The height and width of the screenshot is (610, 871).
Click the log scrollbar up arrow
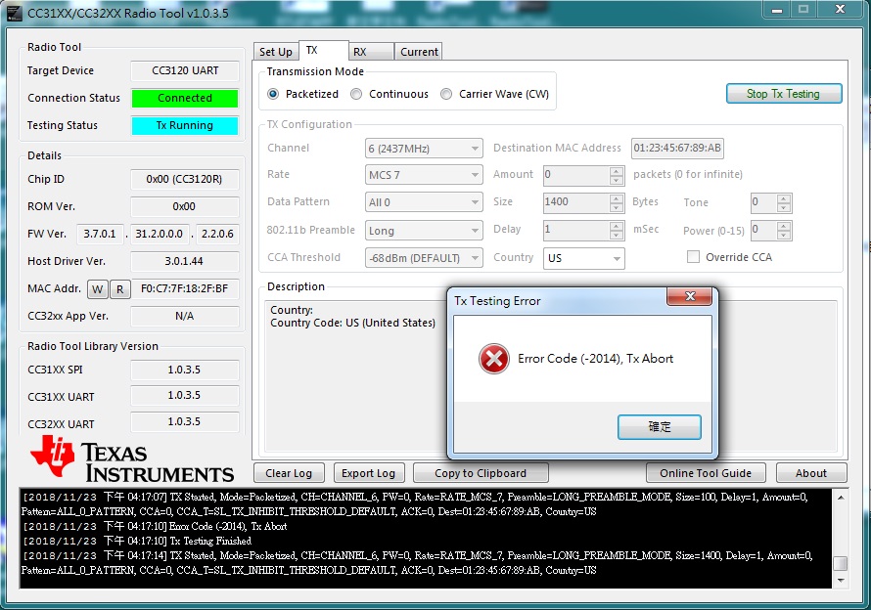841,498
